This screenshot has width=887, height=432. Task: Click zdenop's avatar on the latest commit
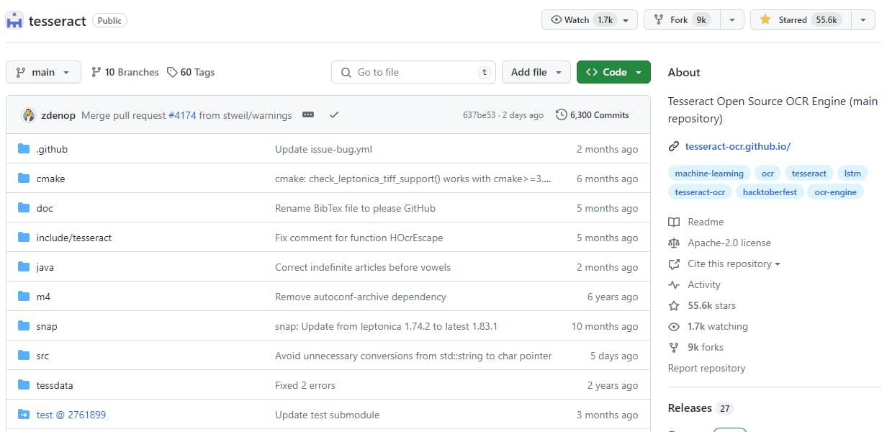29,115
